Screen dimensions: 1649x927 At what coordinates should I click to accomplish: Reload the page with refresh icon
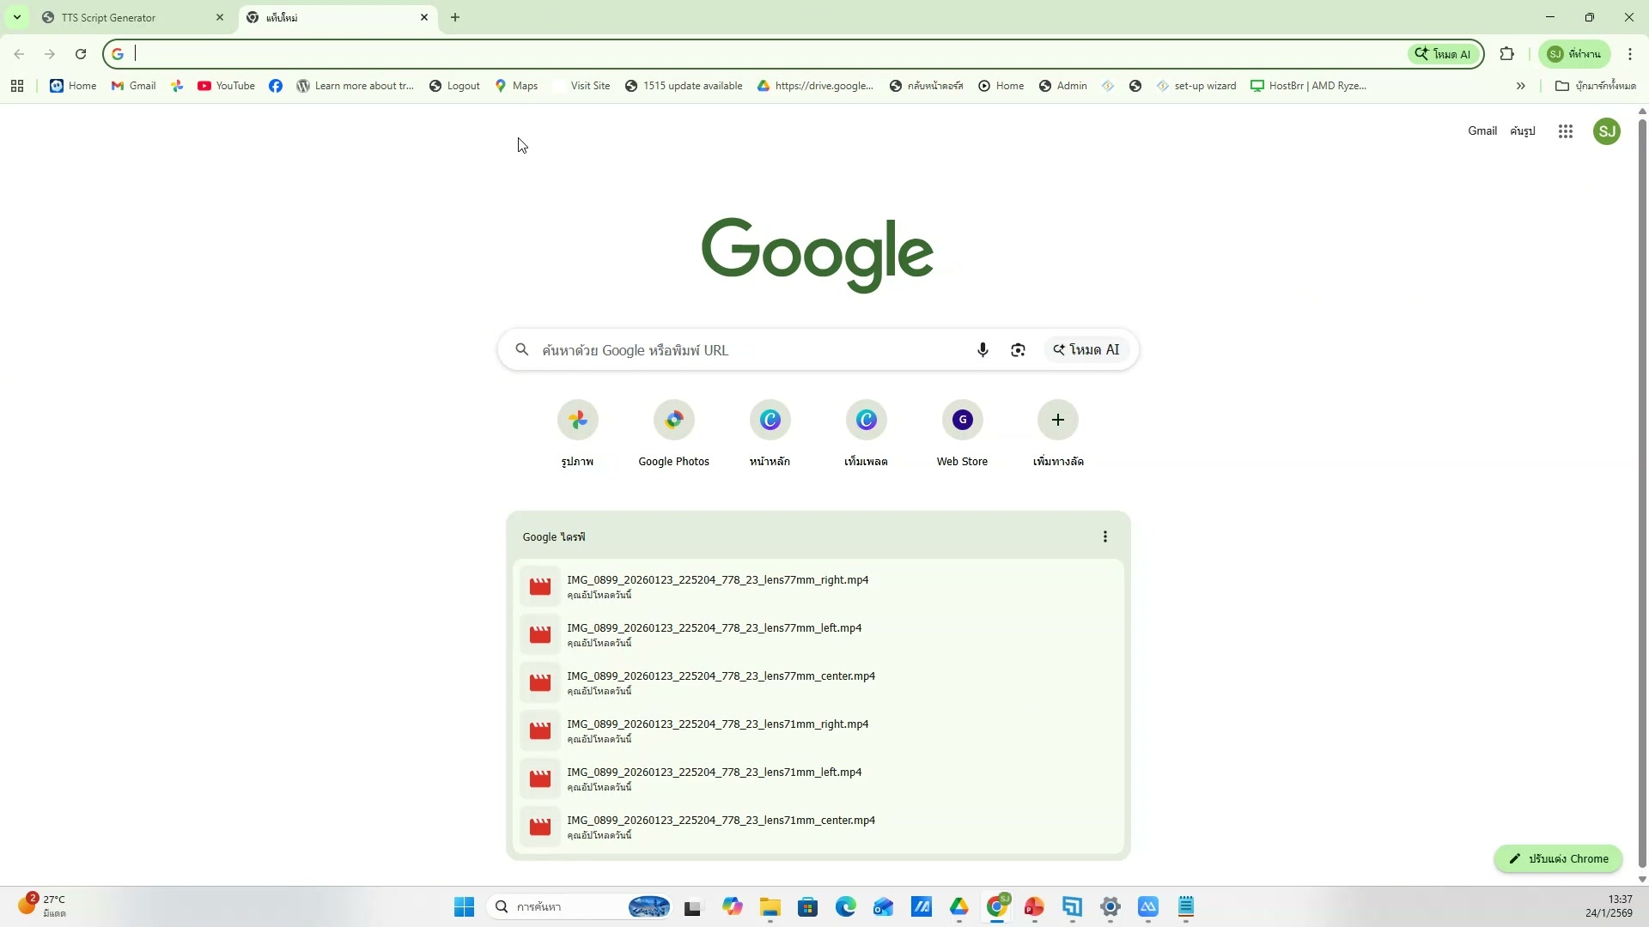coord(81,54)
